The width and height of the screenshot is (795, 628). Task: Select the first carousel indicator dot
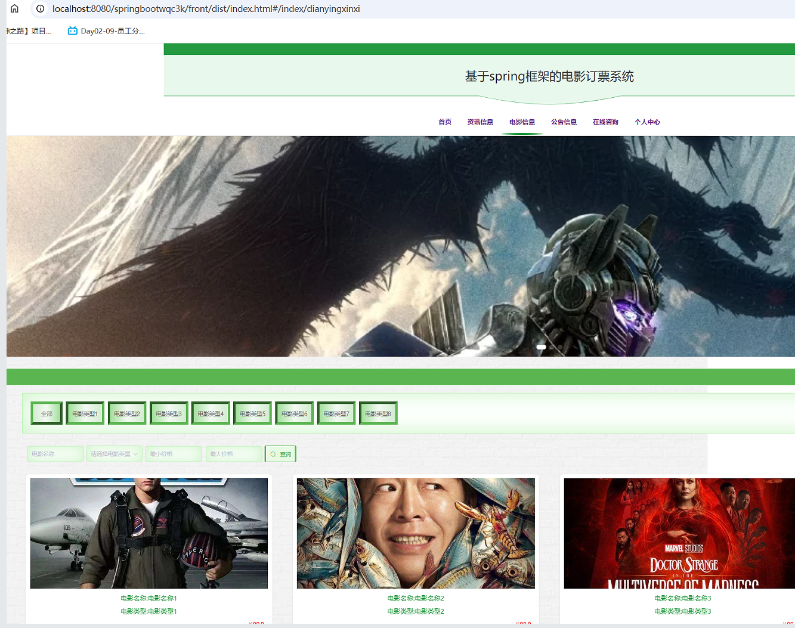point(541,347)
